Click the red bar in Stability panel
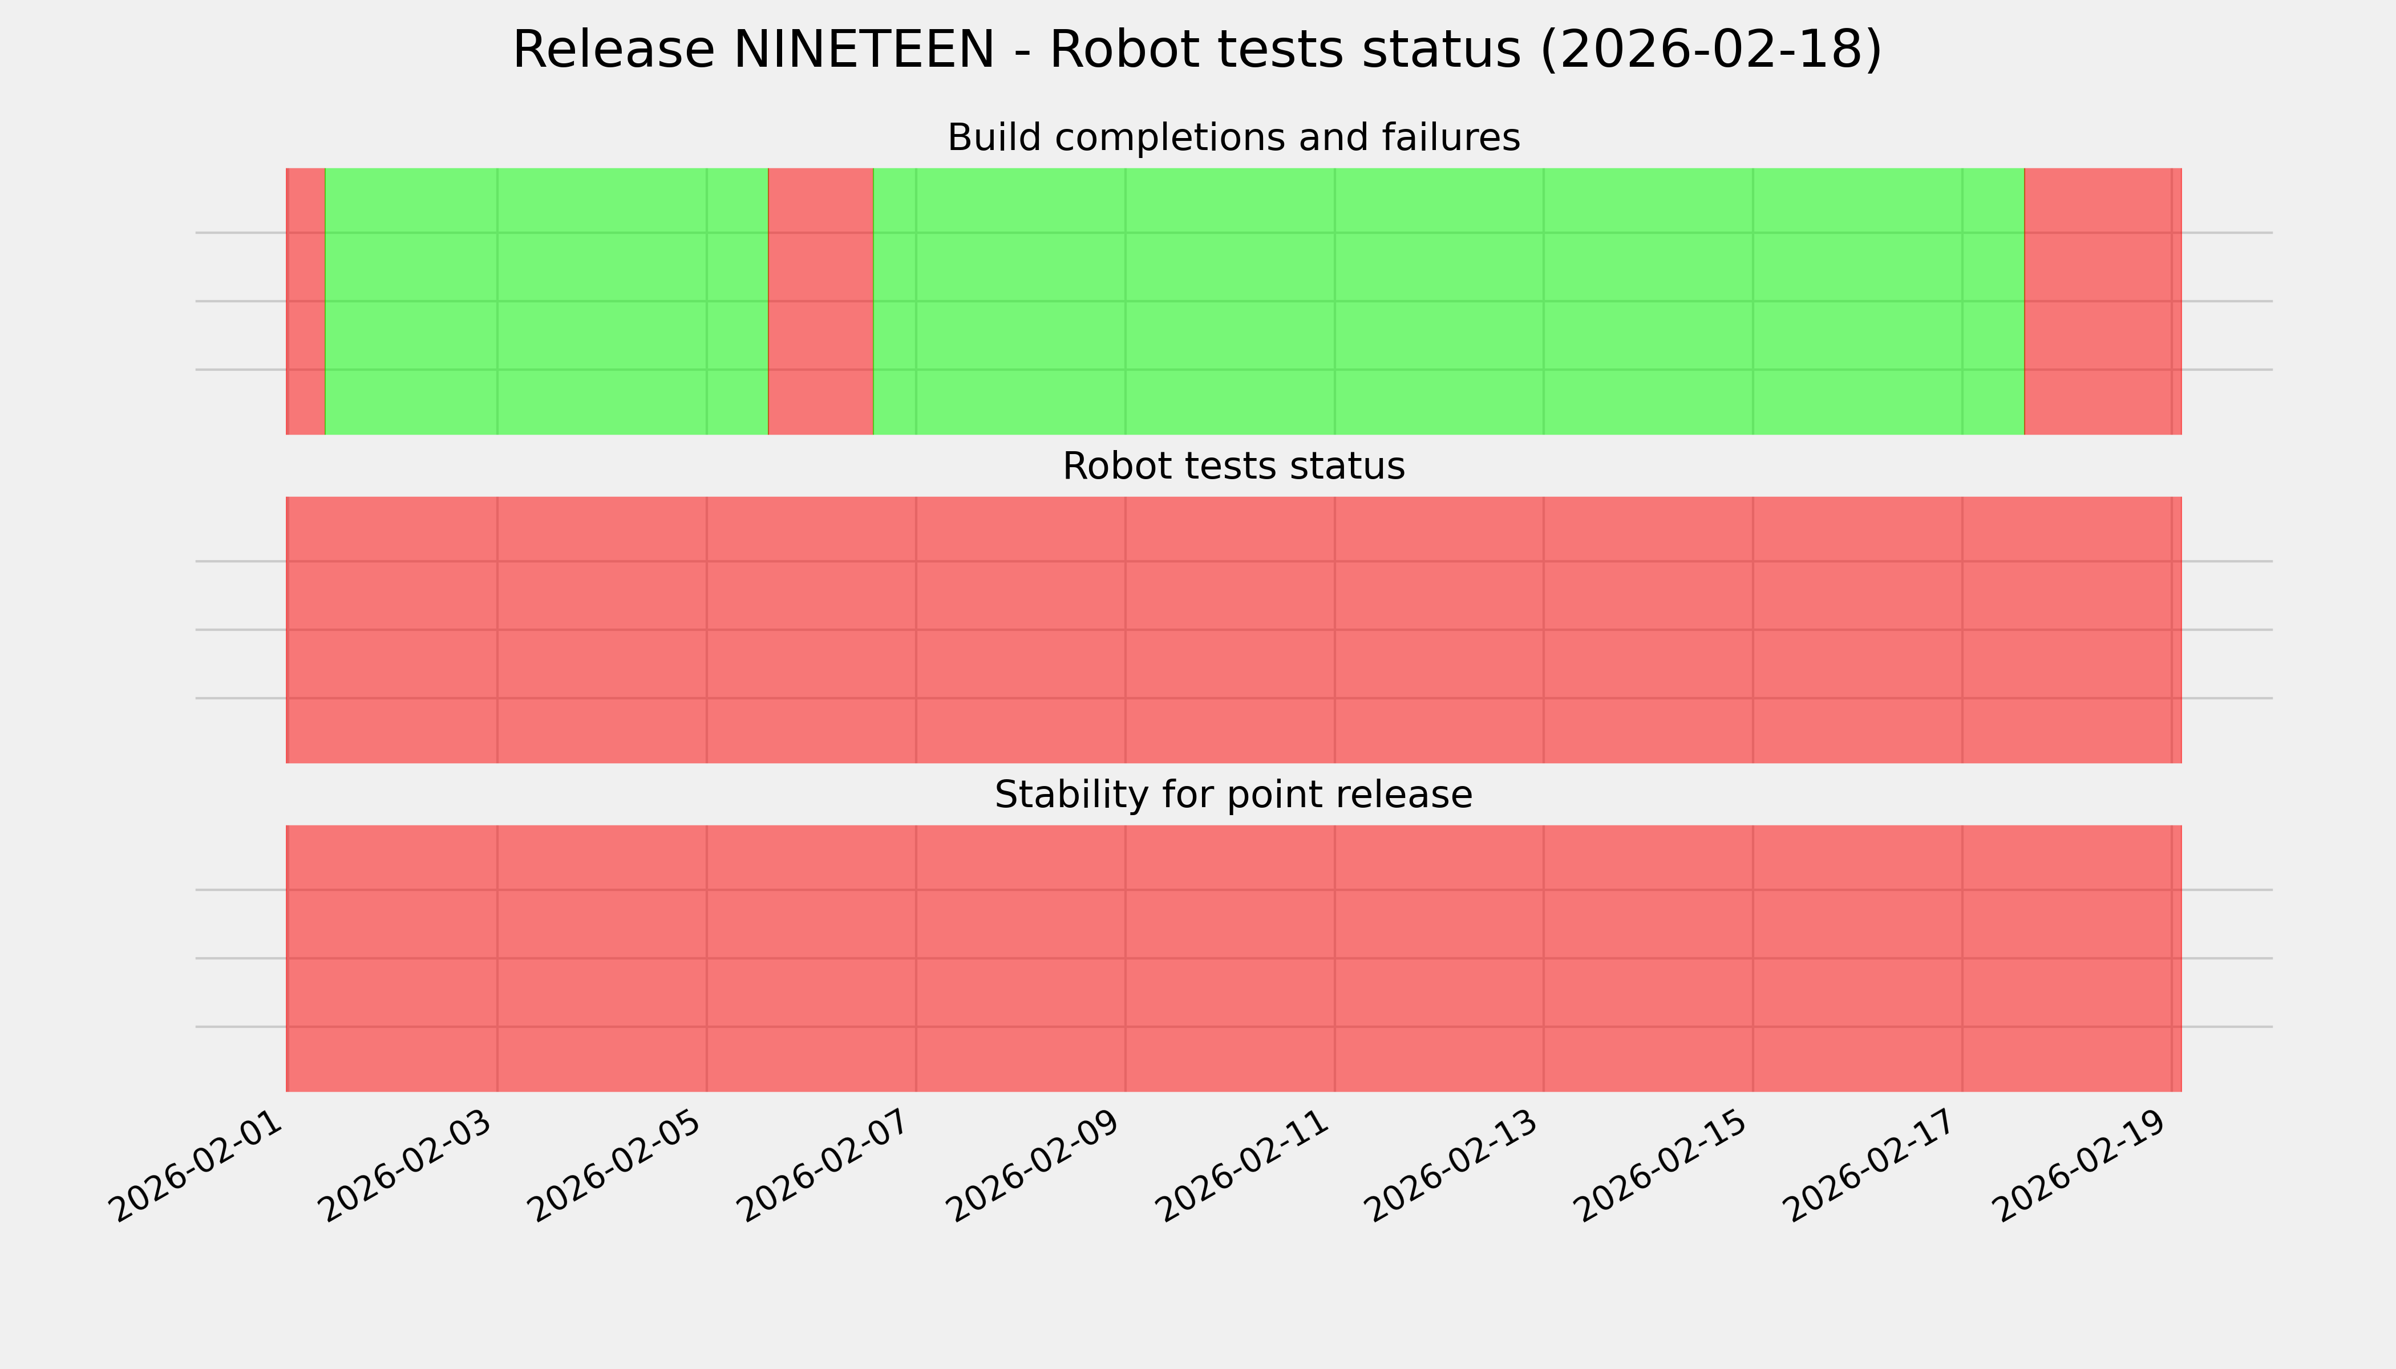This screenshot has height=1369, width=2396. [x=1233, y=958]
